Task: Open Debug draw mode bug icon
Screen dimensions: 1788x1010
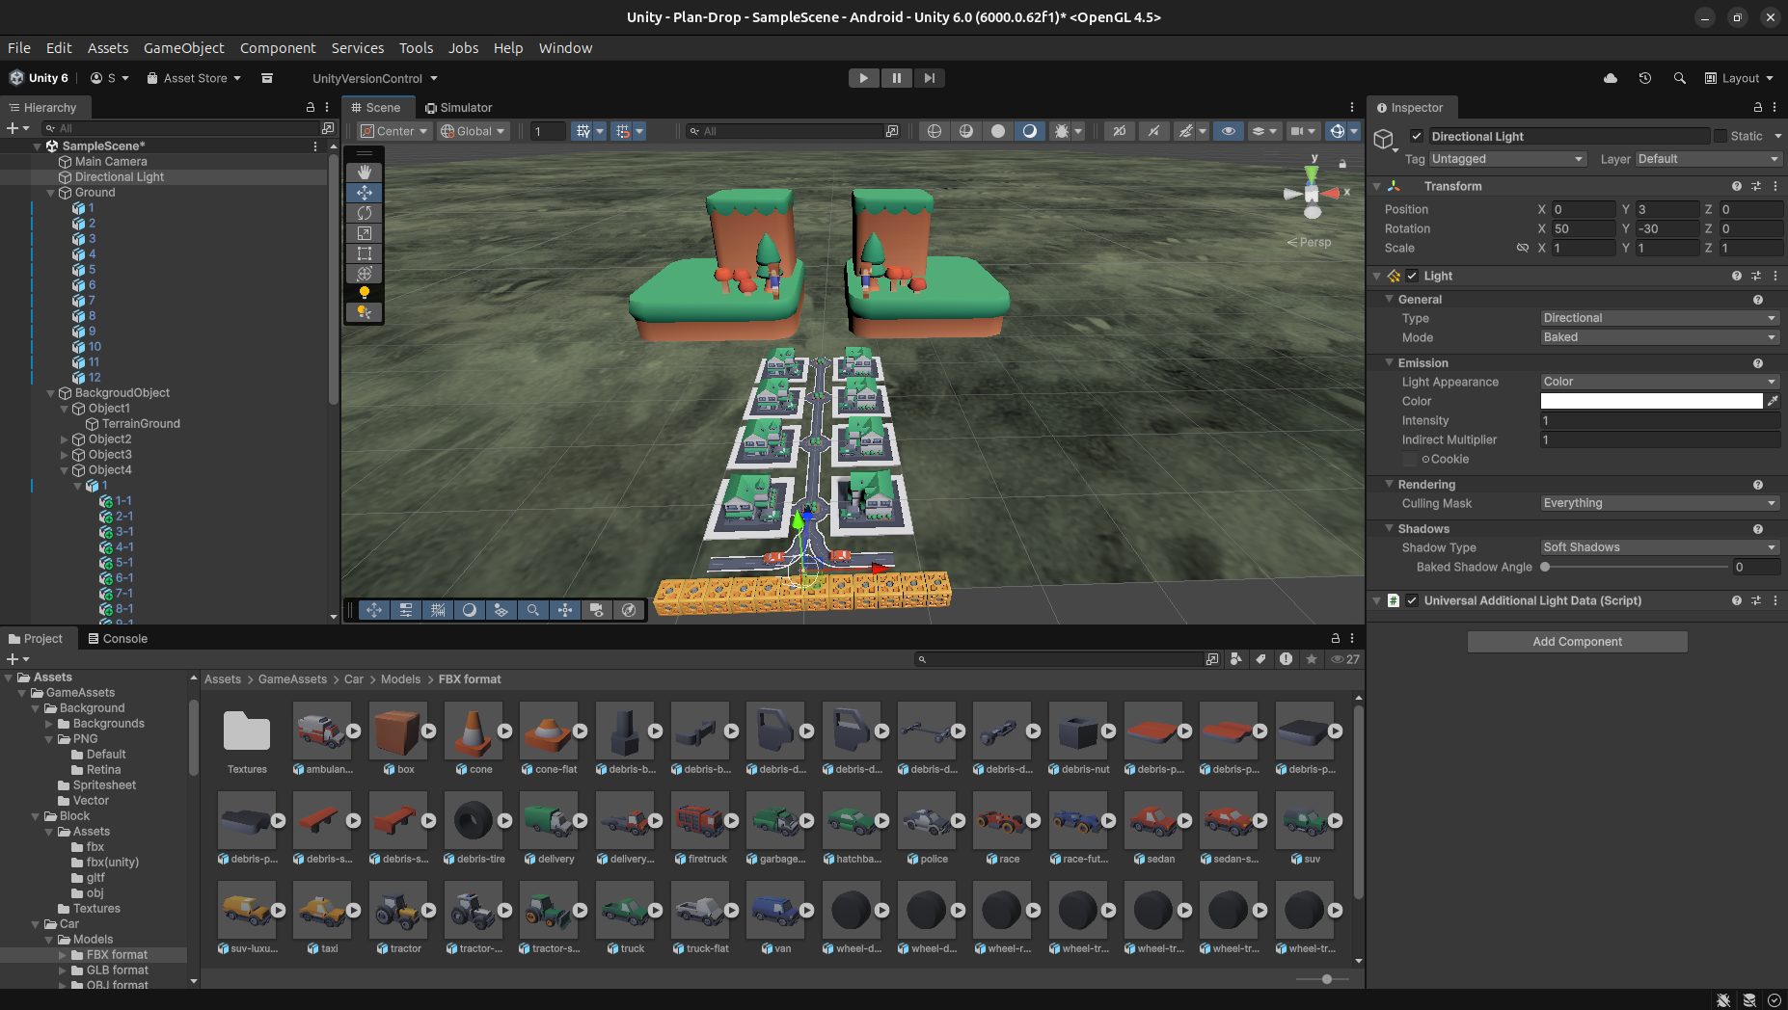Action: [x=1062, y=131]
